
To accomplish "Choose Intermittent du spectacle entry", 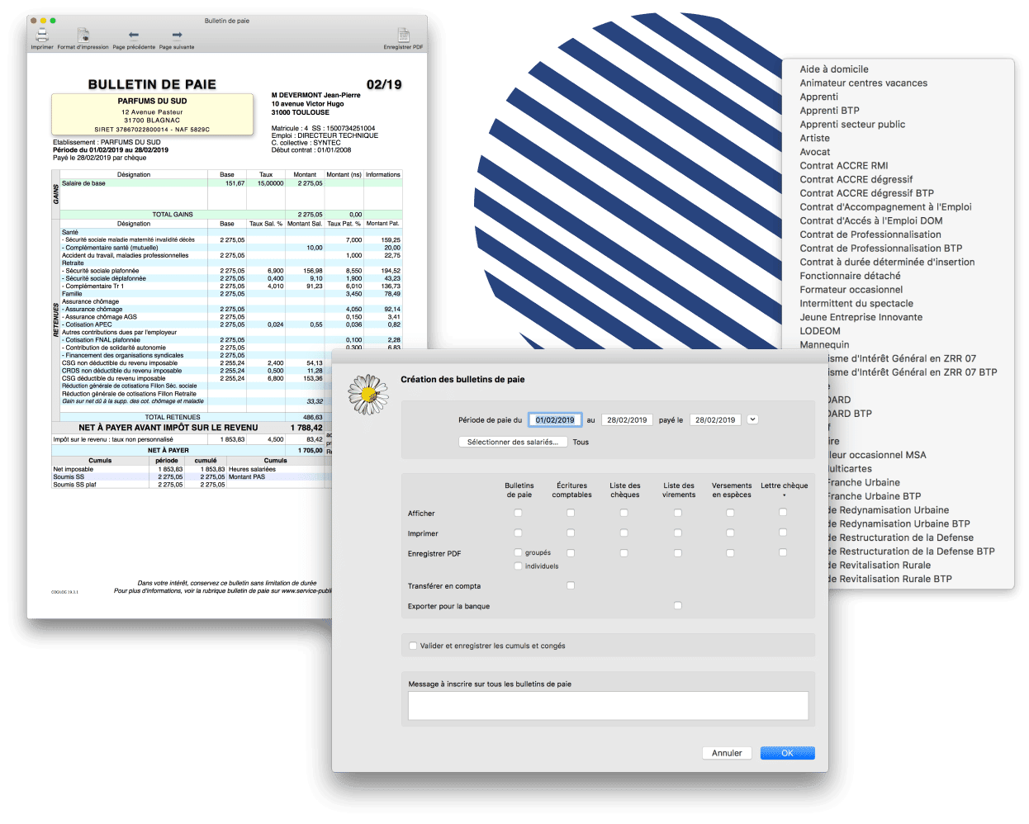I will (856, 304).
